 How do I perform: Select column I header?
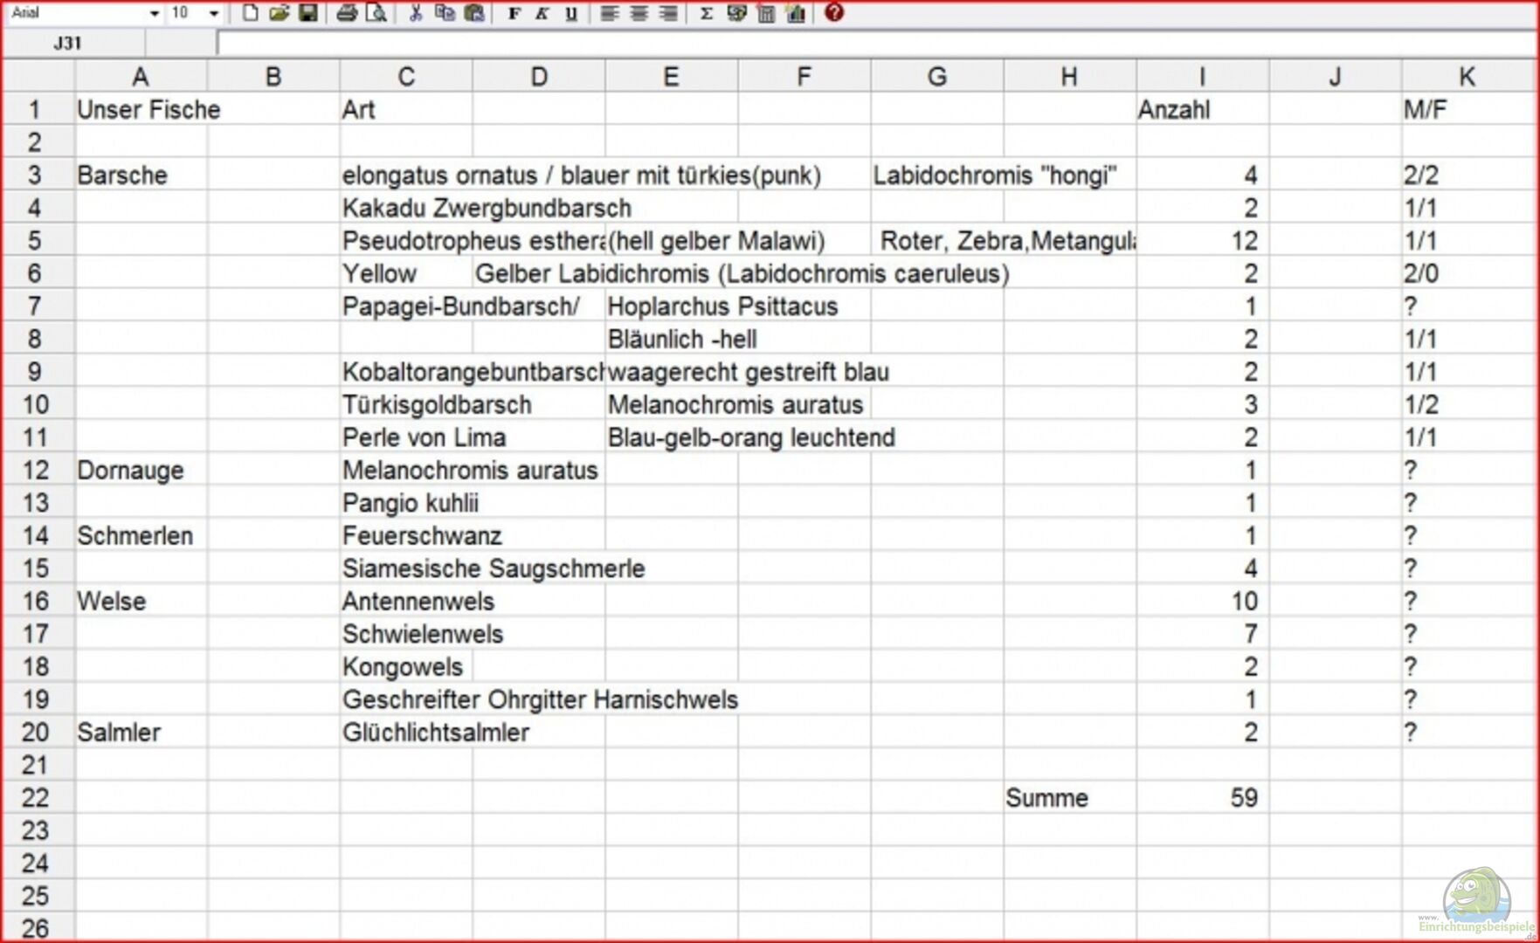tap(1202, 77)
